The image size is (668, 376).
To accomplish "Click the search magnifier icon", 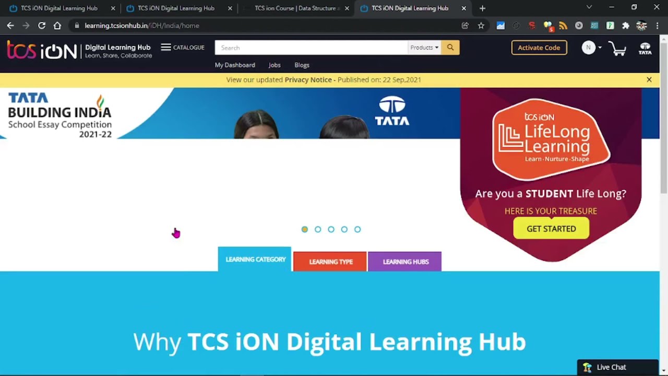I will [x=450, y=48].
